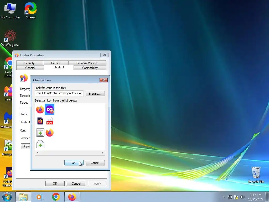The height and width of the screenshot is (202, 269).
Task: Show hidden system tray icons
Action: 223,197
